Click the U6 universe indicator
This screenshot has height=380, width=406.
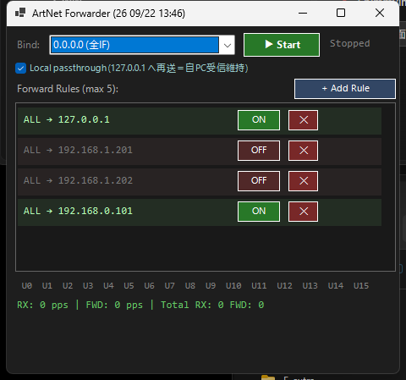tap(150, 286)
